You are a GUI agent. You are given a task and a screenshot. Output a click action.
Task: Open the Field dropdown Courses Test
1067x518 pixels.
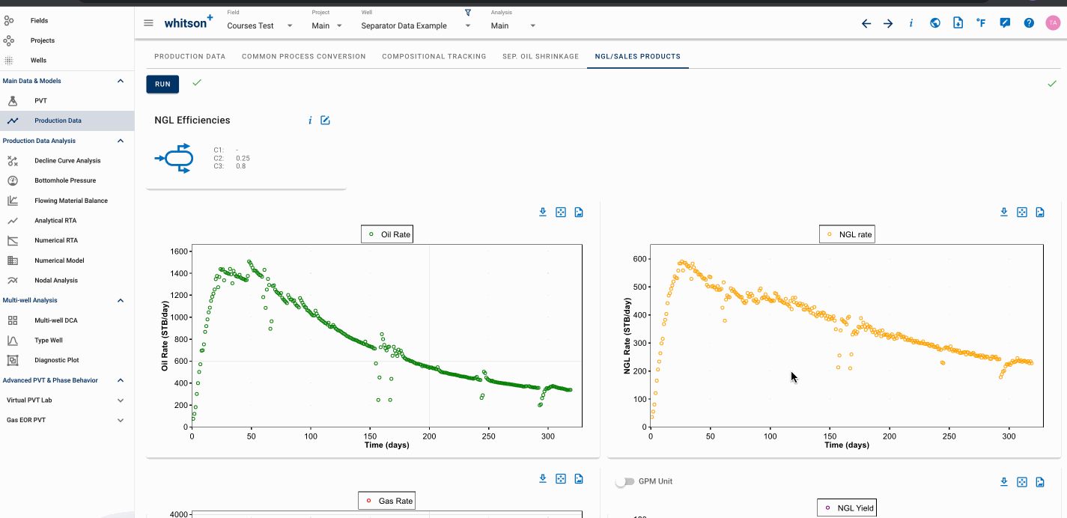[260, 25]
